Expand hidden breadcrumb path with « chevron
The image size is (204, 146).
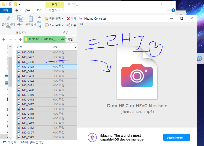click(30, 39)
